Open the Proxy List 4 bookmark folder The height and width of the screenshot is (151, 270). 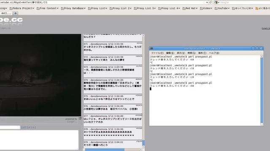(169, 8)
